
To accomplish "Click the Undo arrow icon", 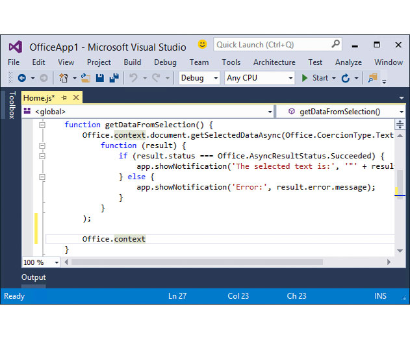I will click(133, 78).
